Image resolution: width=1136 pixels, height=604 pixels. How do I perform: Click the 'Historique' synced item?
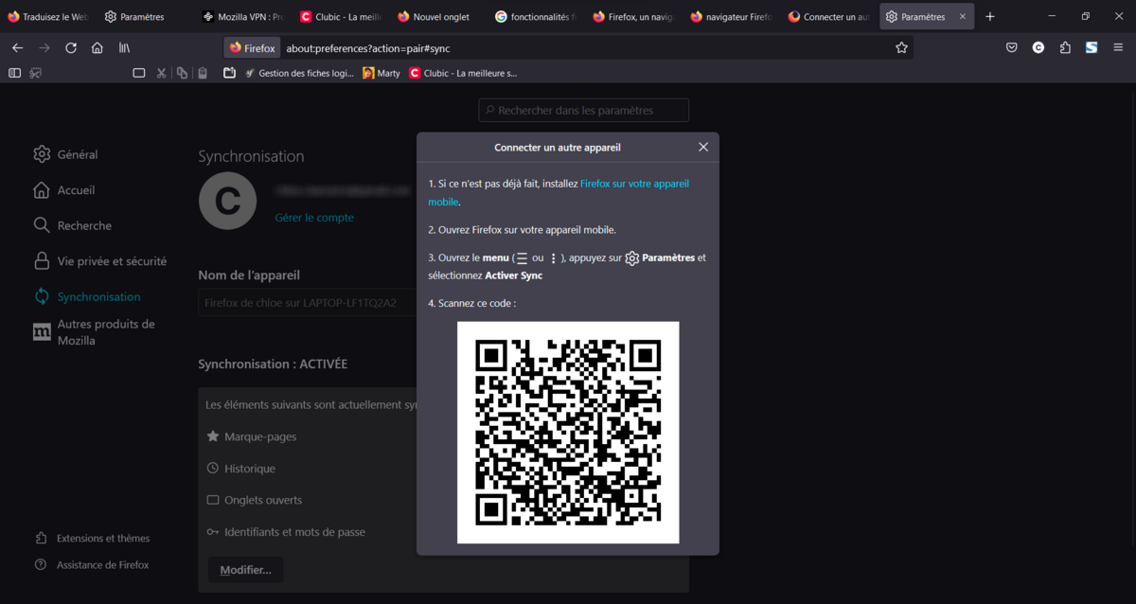241,469
